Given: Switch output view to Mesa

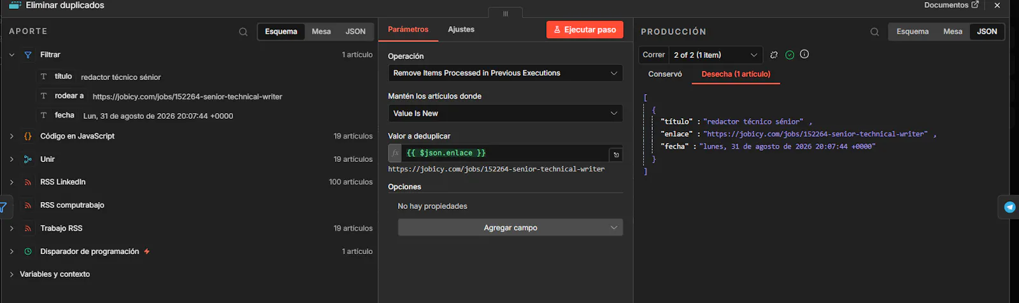Looking at the screenshot, I should 953,32.
